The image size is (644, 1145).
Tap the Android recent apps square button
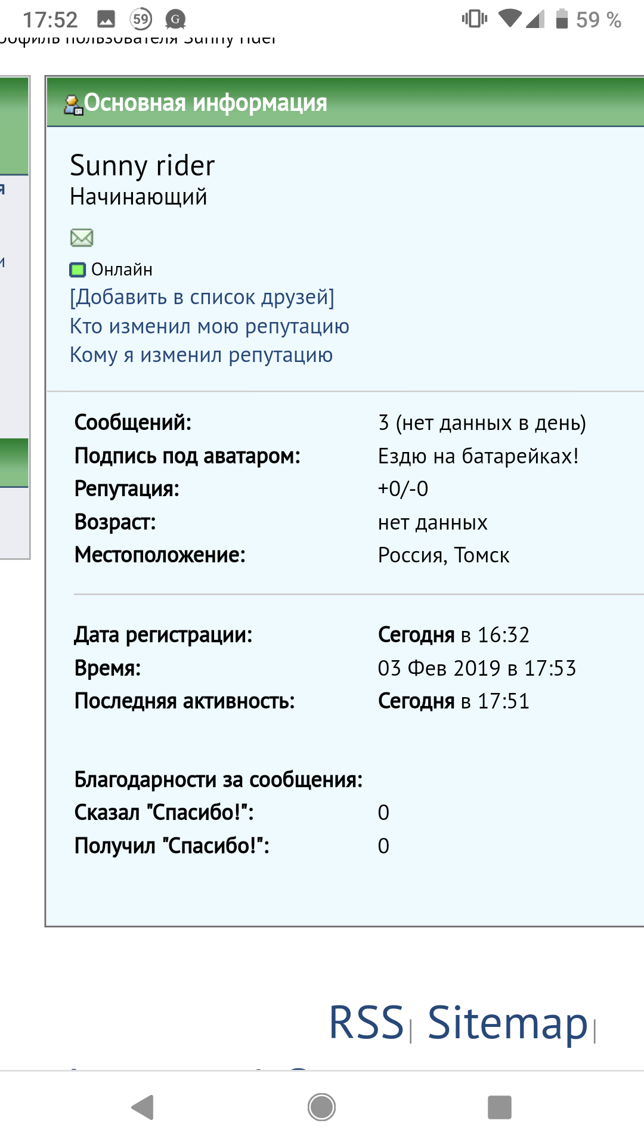(500, 1107)
